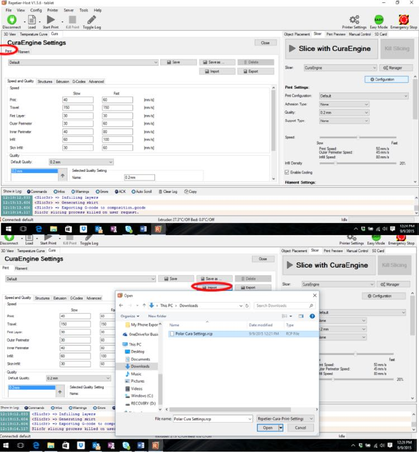
Task: Click the Configuration button in top window
Action: tap(387, 80)
